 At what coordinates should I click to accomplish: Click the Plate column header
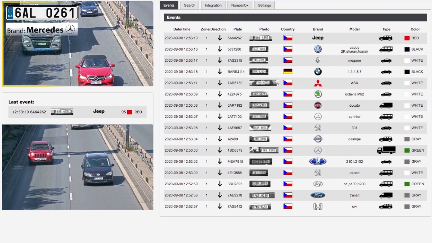coord(238,29)
